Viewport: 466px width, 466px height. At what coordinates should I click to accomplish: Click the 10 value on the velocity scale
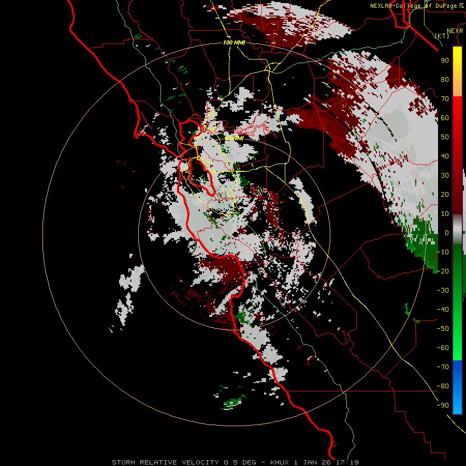445,214
